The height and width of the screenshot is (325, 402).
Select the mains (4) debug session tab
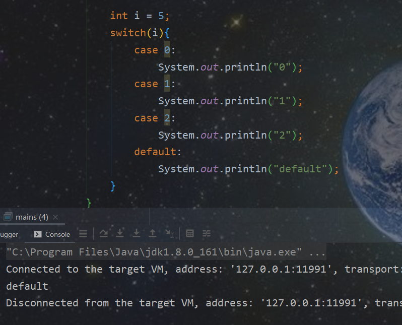coord(32,217)
